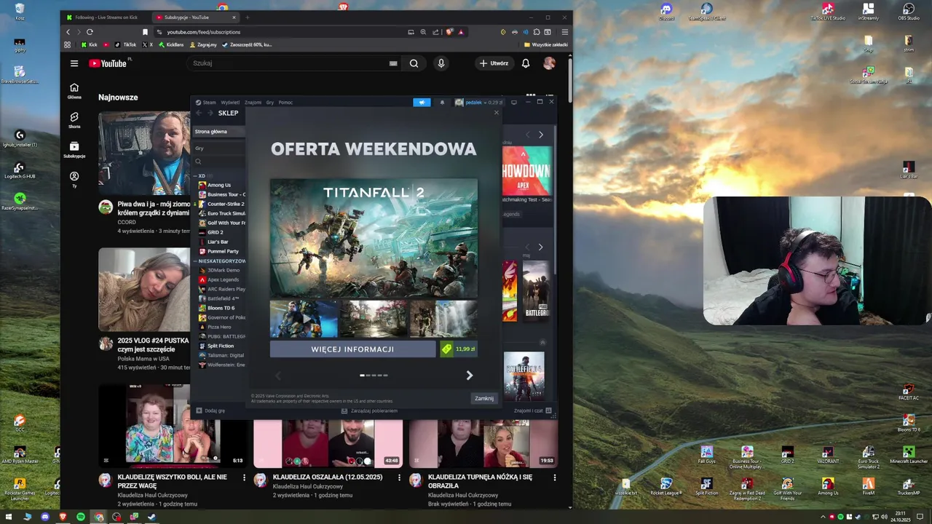The image size is (932, 524).
Task: Open the browser main menu
Action: pyautogui.click(x=564, y=32)
